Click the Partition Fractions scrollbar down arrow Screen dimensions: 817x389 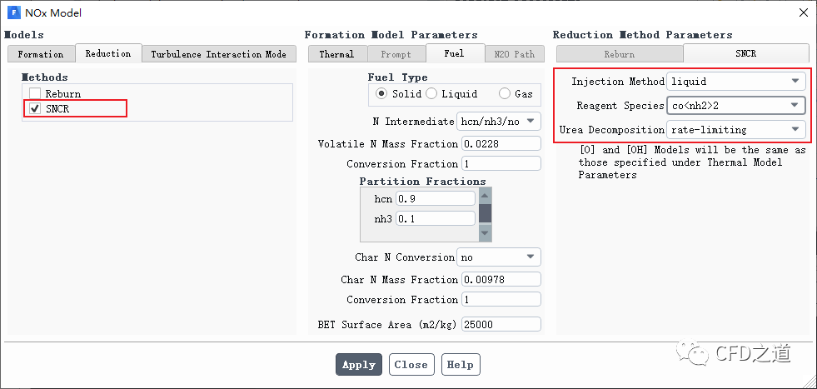(486, 234)
